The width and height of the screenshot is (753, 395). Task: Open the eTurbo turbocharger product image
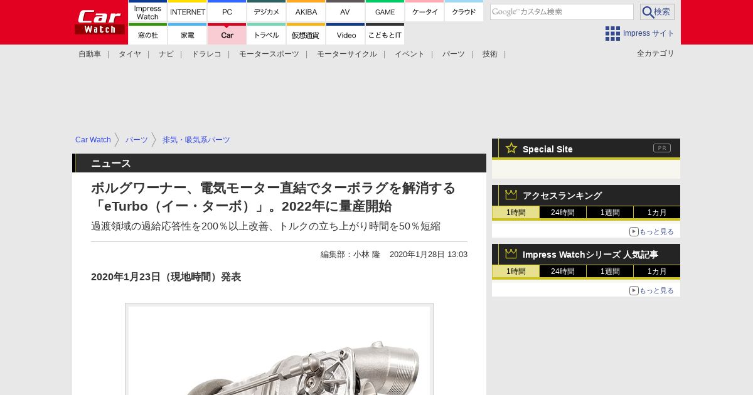pyautogui.click(x=279, y=349)
